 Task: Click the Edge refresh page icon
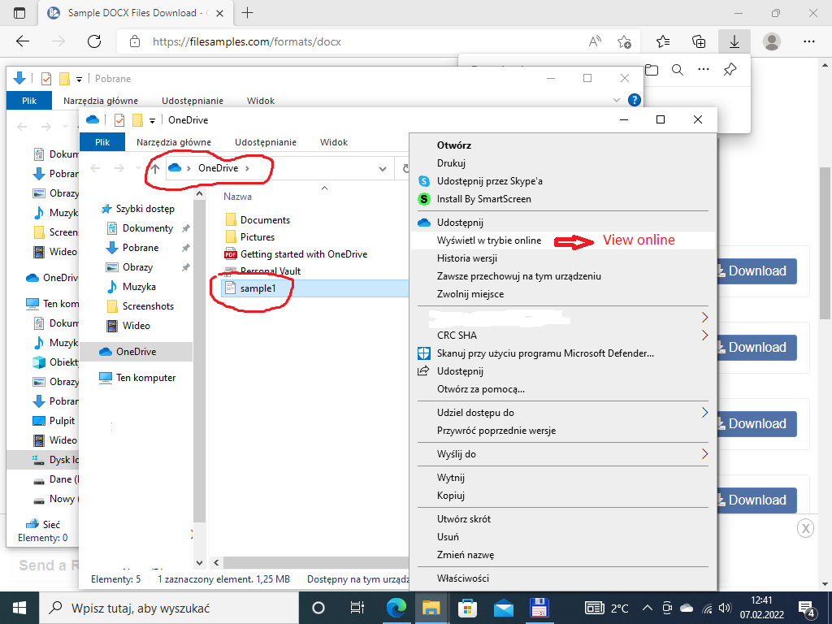(94, 41)
